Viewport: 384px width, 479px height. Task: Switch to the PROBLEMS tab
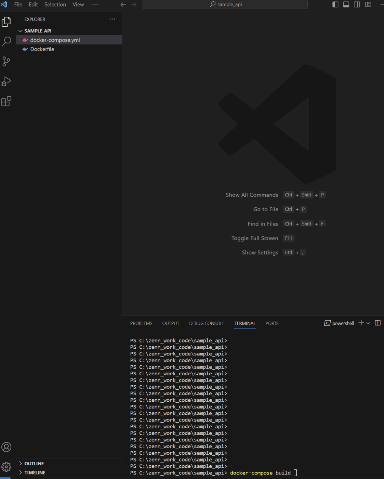pos(141,323)
